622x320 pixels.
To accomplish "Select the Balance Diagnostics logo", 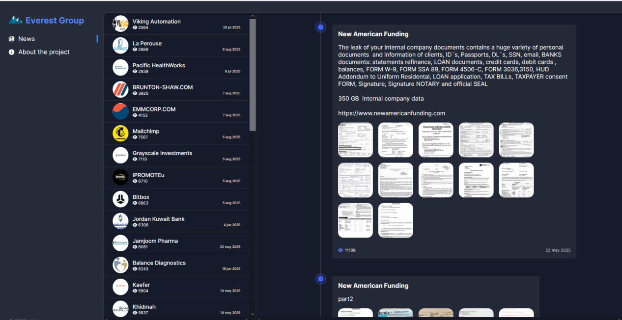I will [x=120, y=265].
